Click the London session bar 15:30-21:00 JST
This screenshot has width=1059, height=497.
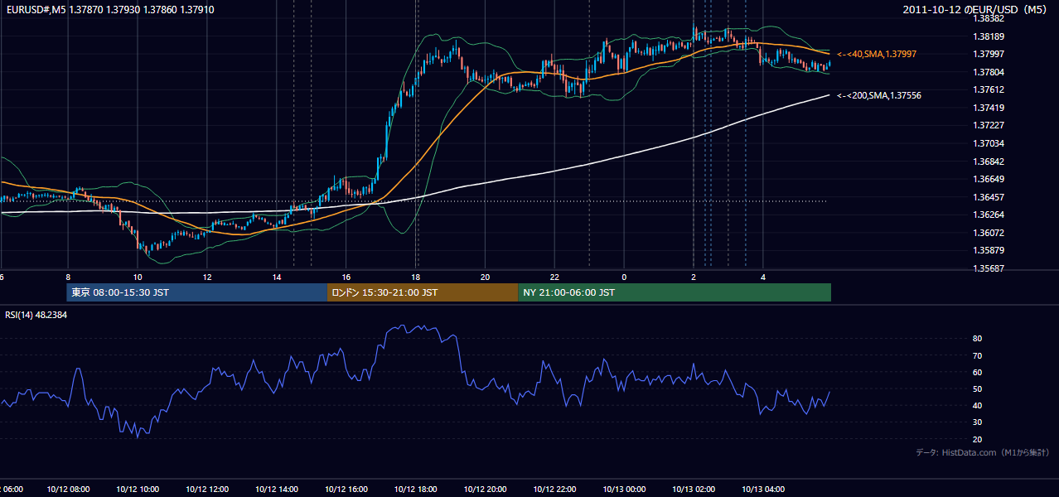coord(423,292)
